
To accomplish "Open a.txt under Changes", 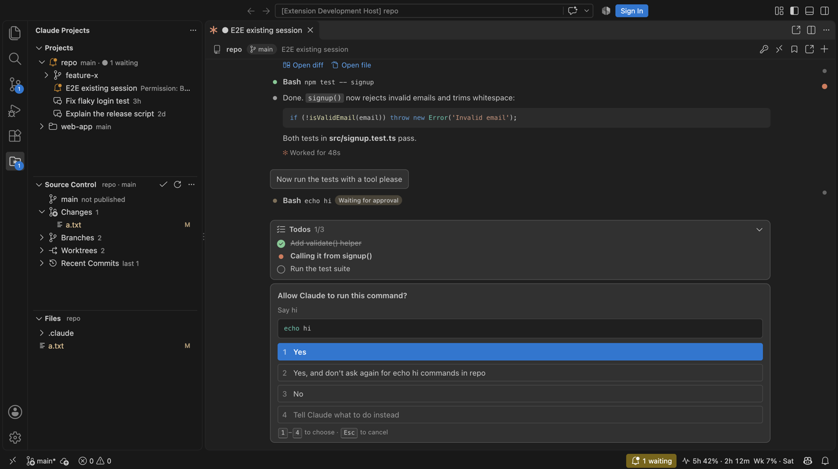I will pos(73,225).
